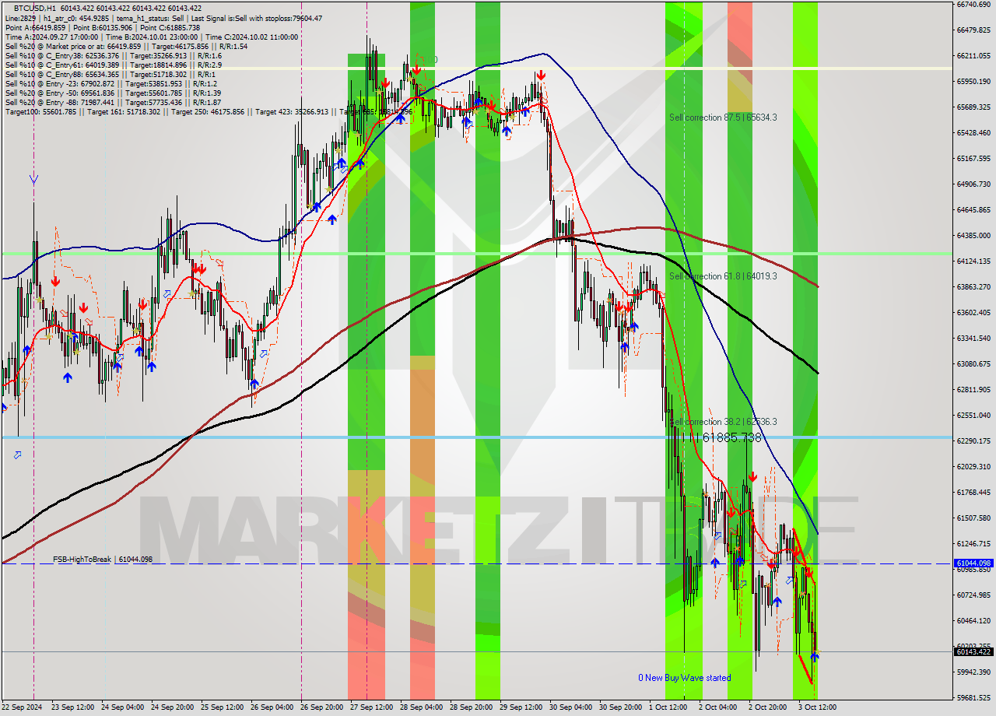Click the '26 Sep 20:00' time axis label
Viewport: 996px width, 716px height.
[322, 707]
